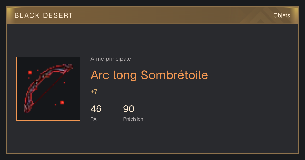The width and height of the screenshot is (305, 160).
Task: Click the small red dot right of bow
Action: 64,83
